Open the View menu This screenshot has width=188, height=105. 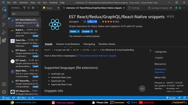[33, 3]
